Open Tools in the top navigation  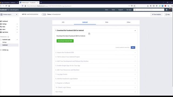113,10
